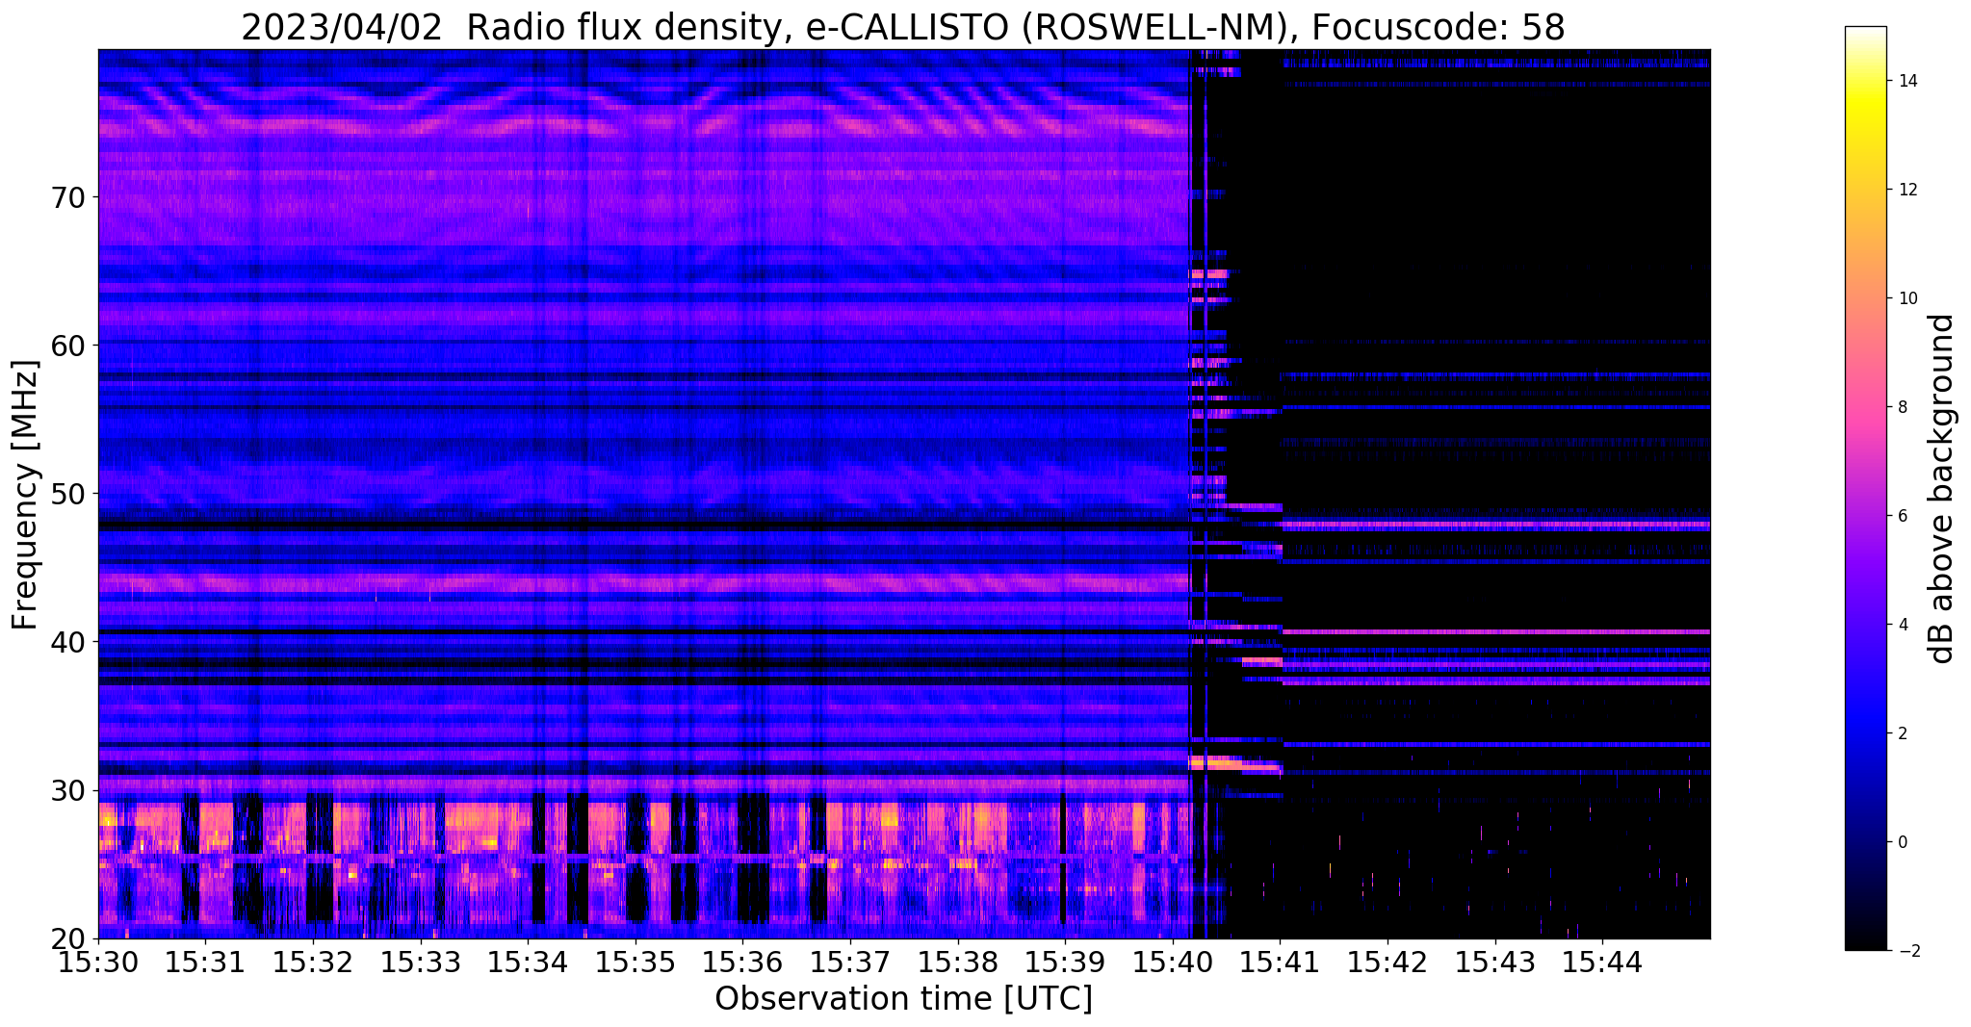This screenshot has width=1971, height=1027.
Task: Click the colorbar tick label 8
Action: [1902, 407]
